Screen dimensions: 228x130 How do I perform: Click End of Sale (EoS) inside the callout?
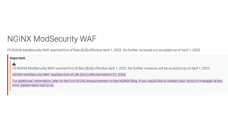click(x=81, y=68)
